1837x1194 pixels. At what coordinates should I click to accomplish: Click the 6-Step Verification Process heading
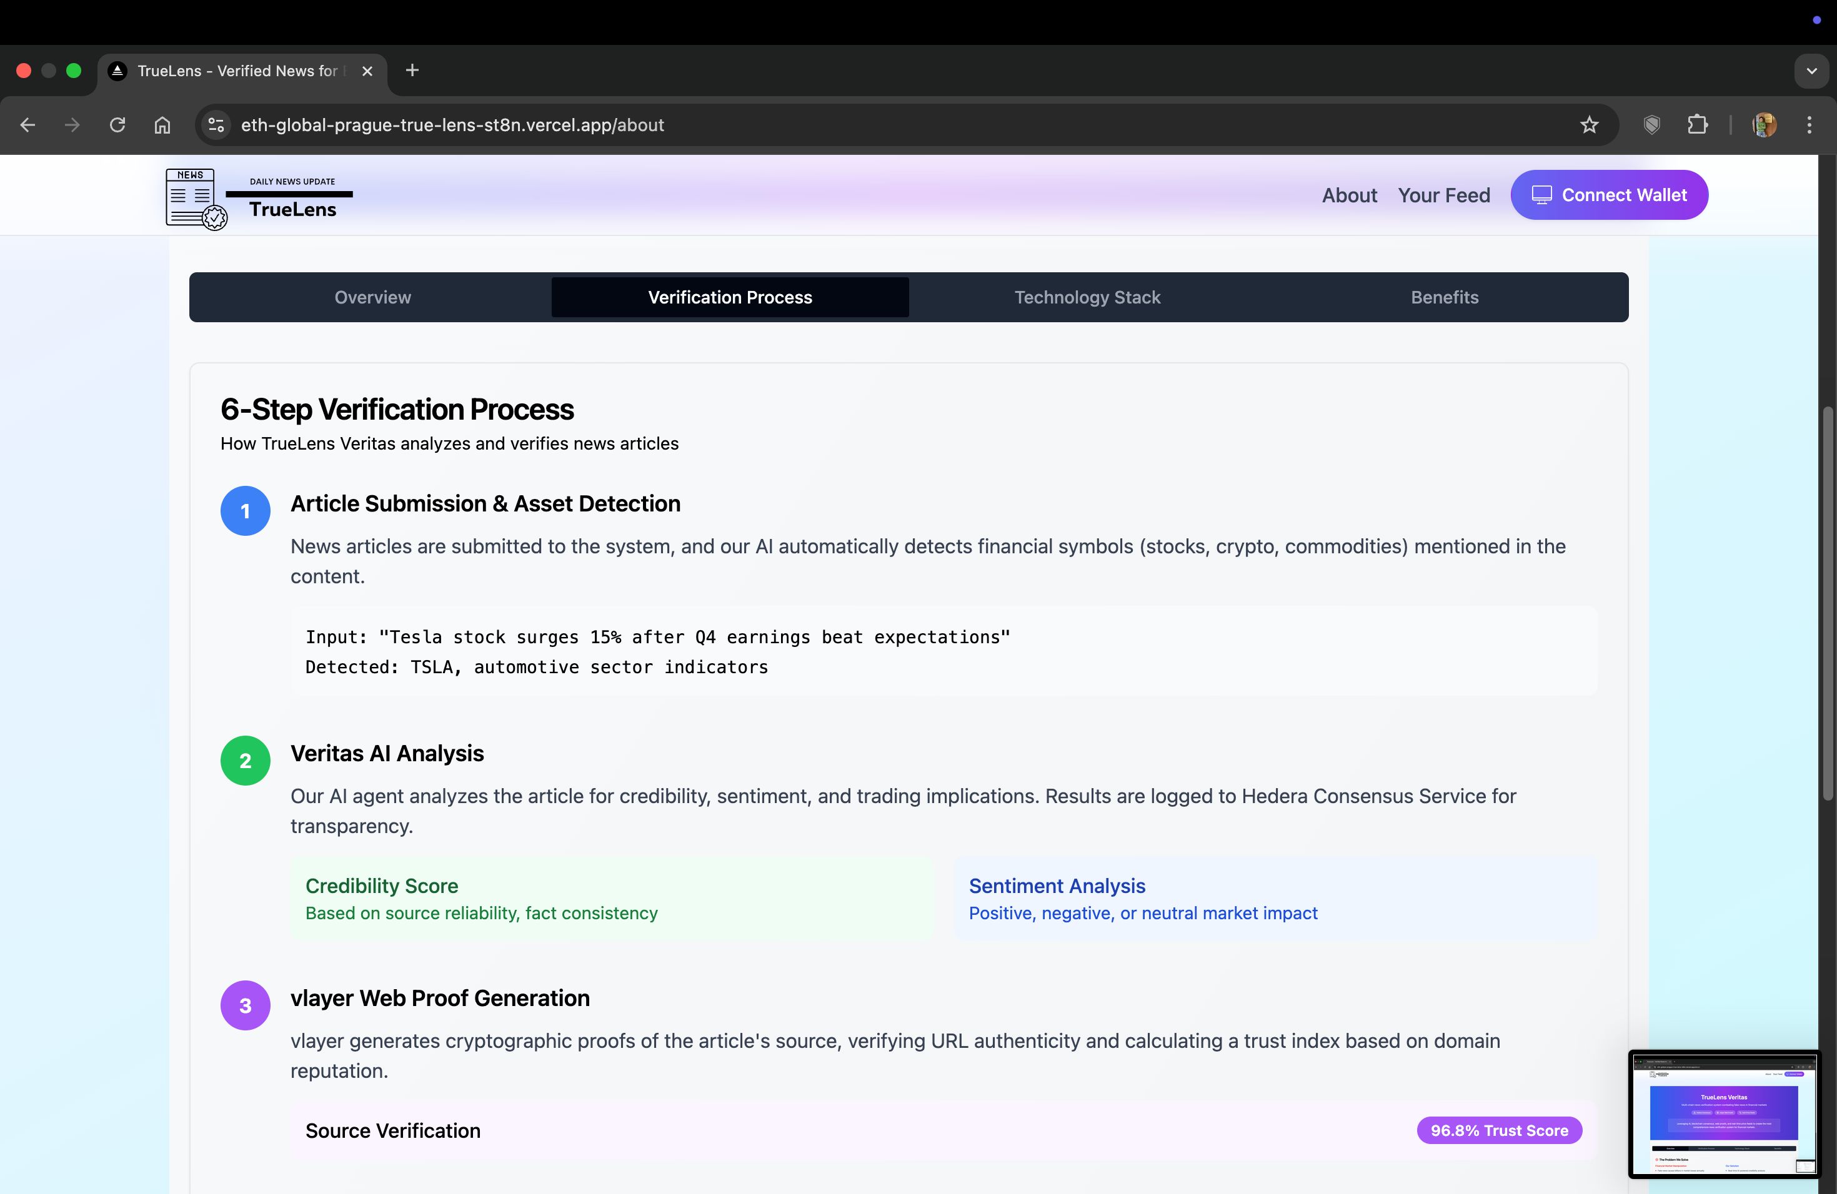pyautogui.click(x=397, y=410)
